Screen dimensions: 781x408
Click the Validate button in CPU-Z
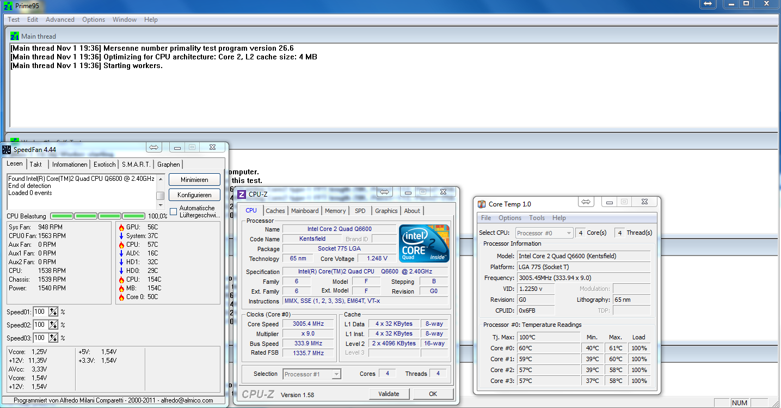pos(389,394)
